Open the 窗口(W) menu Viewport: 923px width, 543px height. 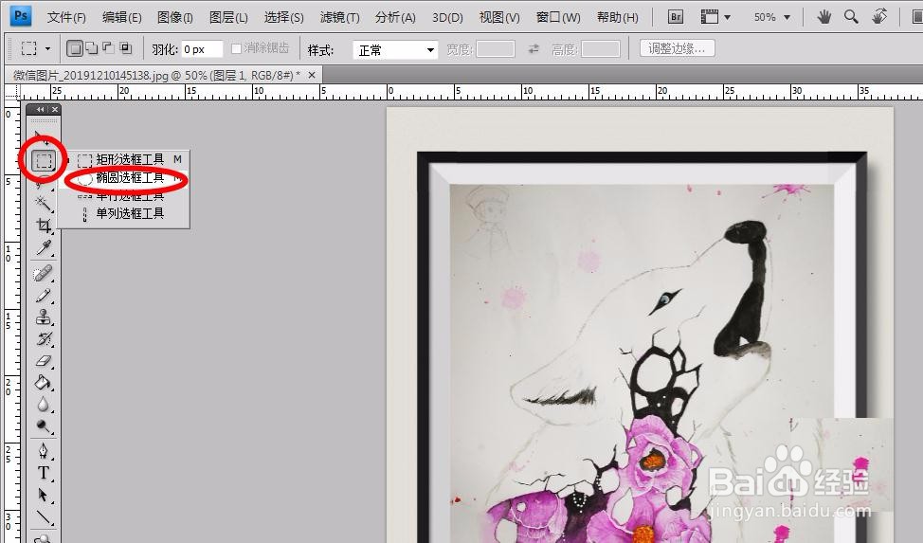(558, 18)
